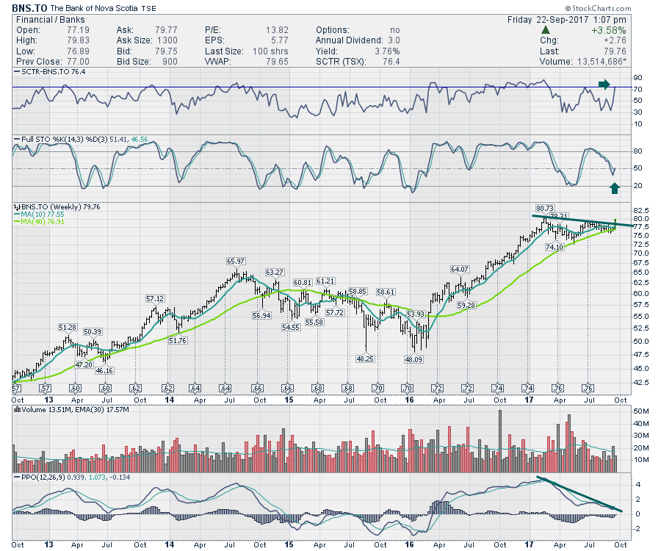
Task: Click the green up-triangle change indicator
Action: click(x=546, y=30)
